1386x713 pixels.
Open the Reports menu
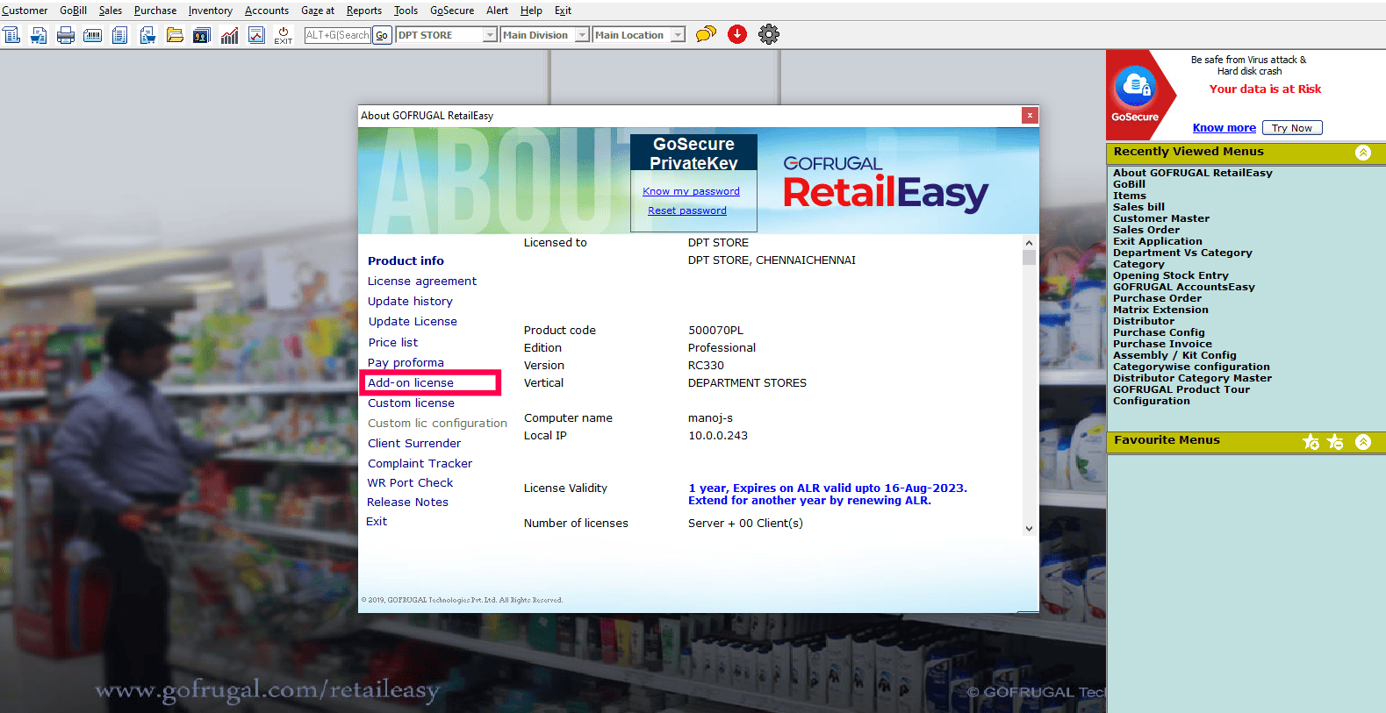pyautogui.click(x=364, y=11)
